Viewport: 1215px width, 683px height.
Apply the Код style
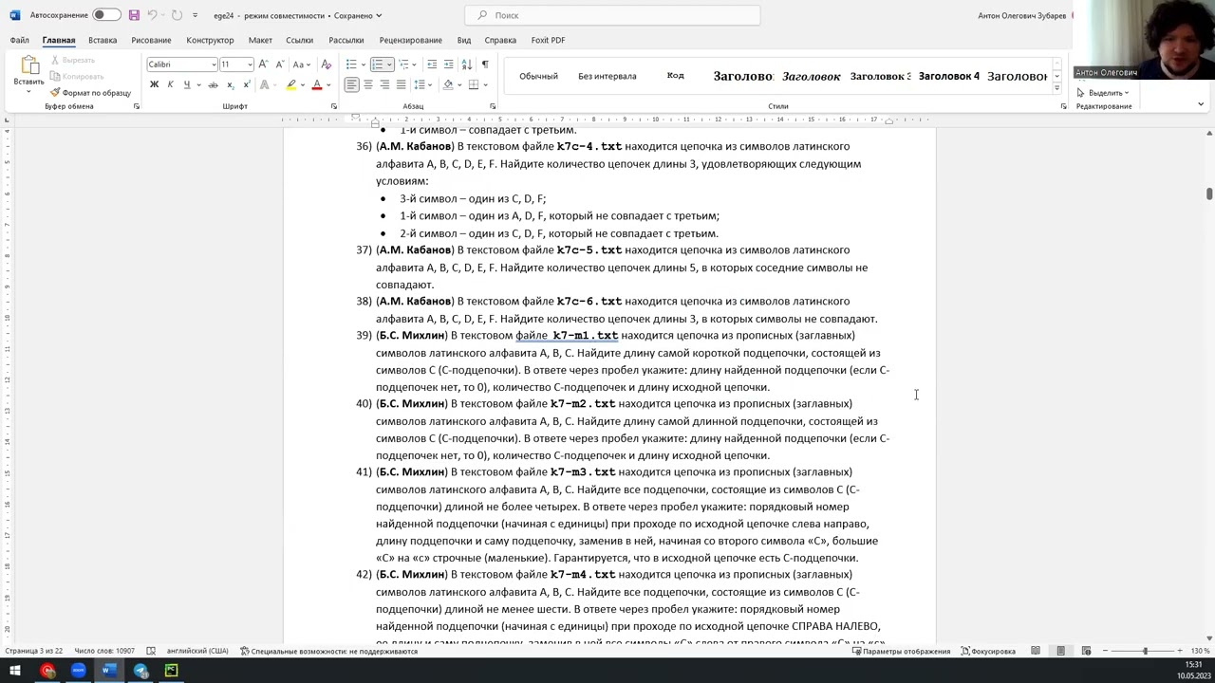[x=676, y=76]
